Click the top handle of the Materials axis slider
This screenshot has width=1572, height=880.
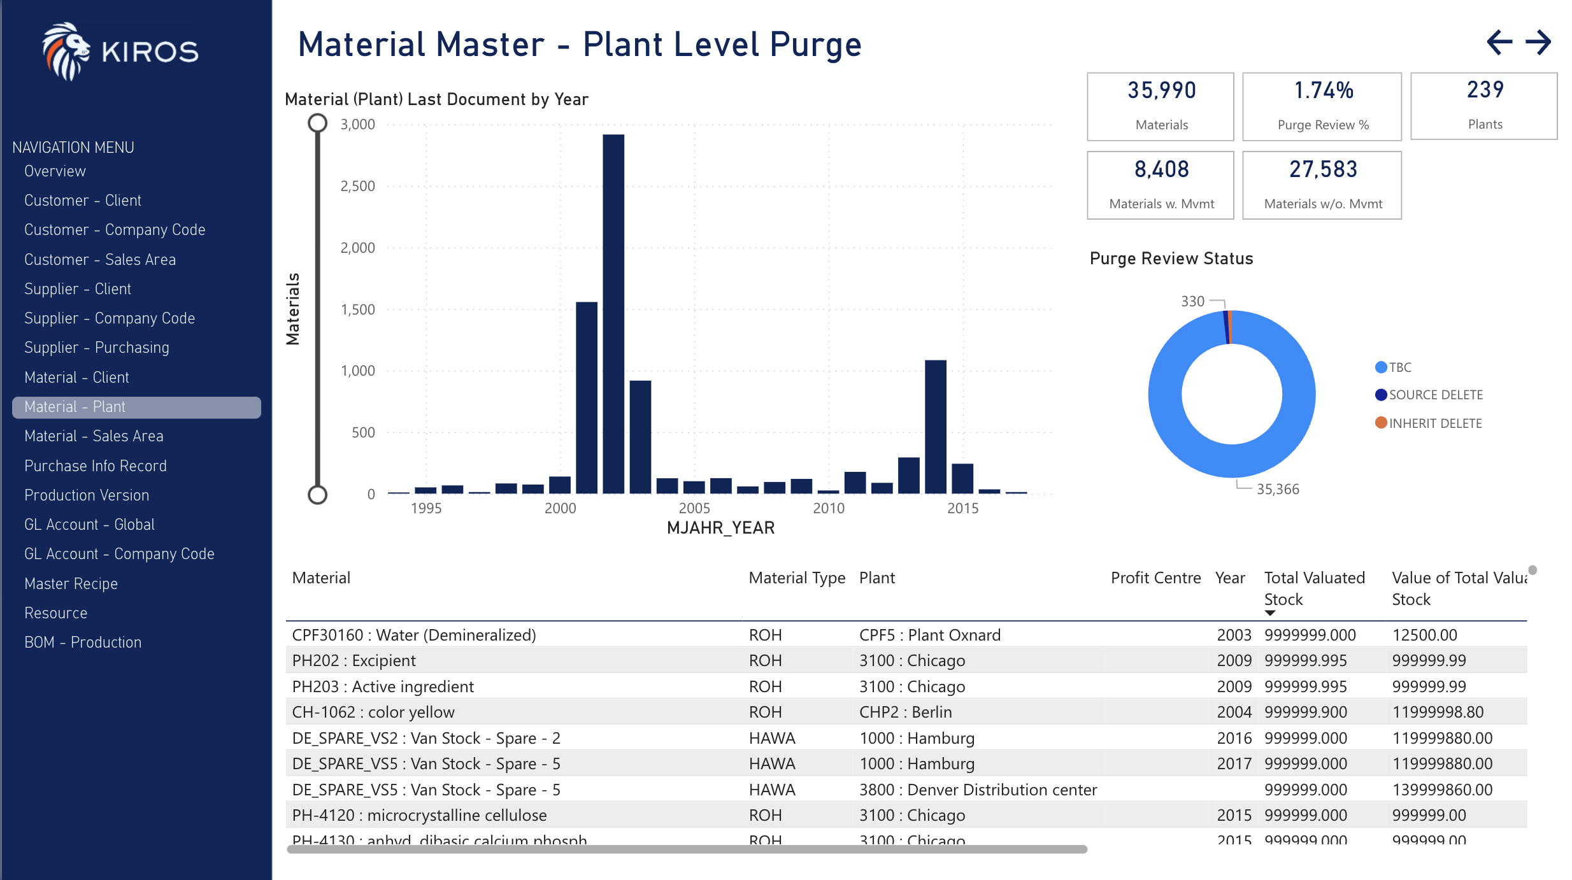(x=317, y=123)
